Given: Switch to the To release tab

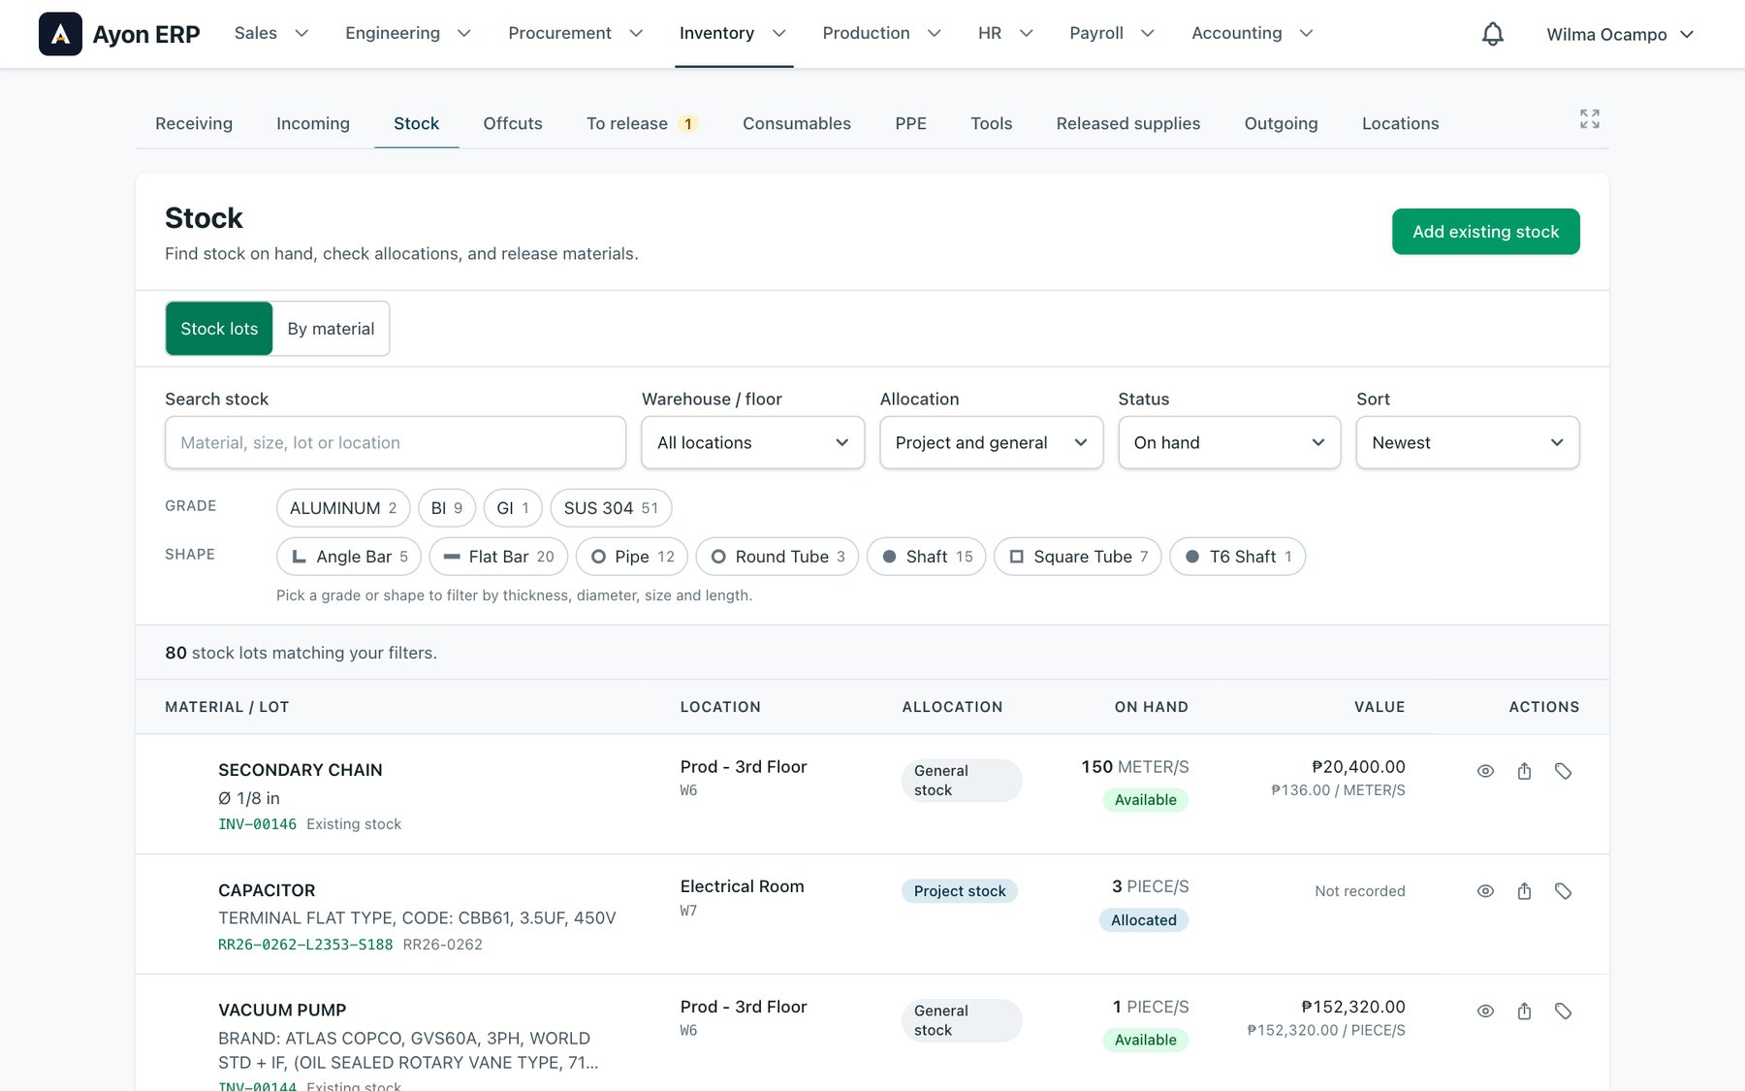Looking at the screenshot, I should 642,123.
